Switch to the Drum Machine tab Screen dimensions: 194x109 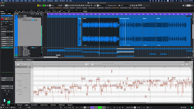pyautogui.click(x=34, y=105)
